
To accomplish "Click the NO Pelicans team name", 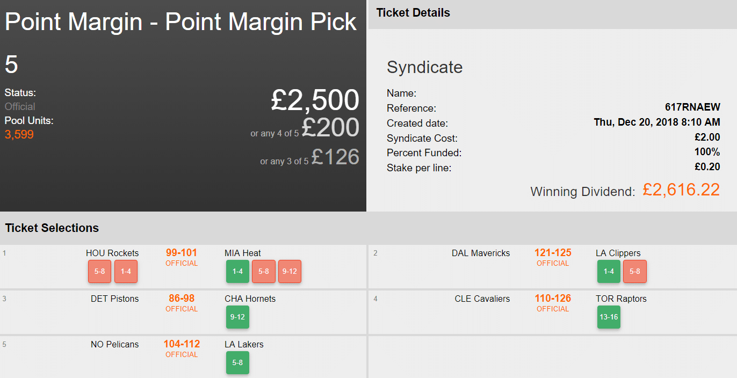I will pos(114,345).
